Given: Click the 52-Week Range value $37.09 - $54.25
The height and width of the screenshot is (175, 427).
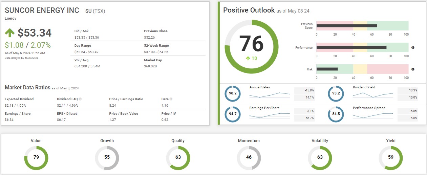Looking at the screenshot, I should pos(156,52).
